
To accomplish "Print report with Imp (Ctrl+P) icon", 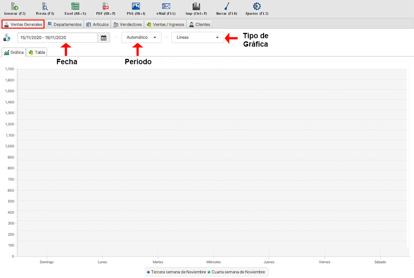I will click(196, 7).
